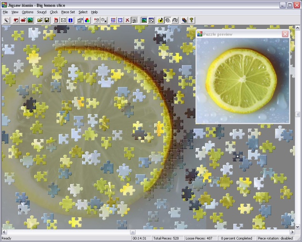
Task: Click the first toolbar icon under File
Action: coord(7,20)
